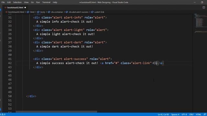This screenshot has height=116, width=207.
Task: Click text 'A simple light alert—check it out!'
Action: 65,34
